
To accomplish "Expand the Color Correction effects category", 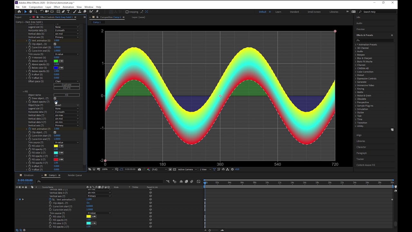I will pos(356,72).
